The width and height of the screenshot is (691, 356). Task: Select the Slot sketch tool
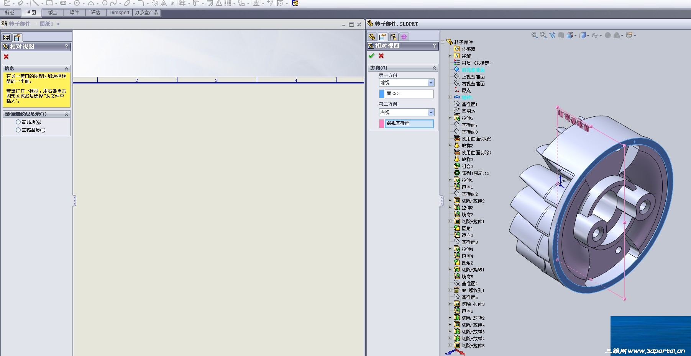(63, 3)
